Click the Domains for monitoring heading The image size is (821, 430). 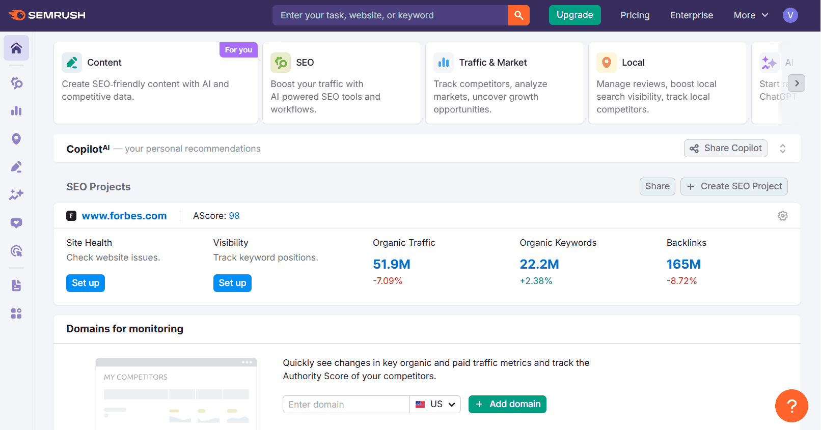[125, 329]
